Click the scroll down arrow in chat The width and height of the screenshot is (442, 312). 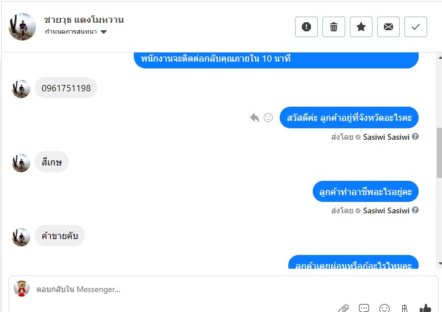click(440, 264)
